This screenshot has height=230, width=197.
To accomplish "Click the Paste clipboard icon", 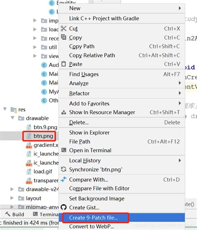I will tap(64, 64).
